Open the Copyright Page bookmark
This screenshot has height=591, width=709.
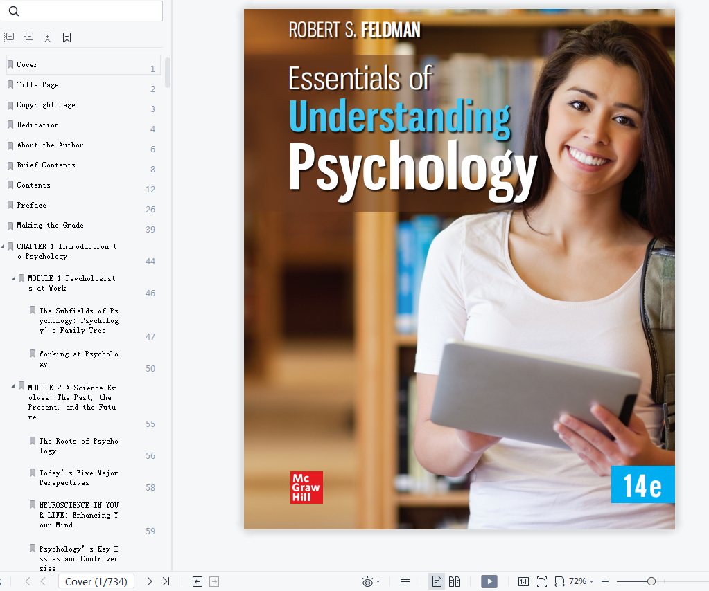[46, 104]
